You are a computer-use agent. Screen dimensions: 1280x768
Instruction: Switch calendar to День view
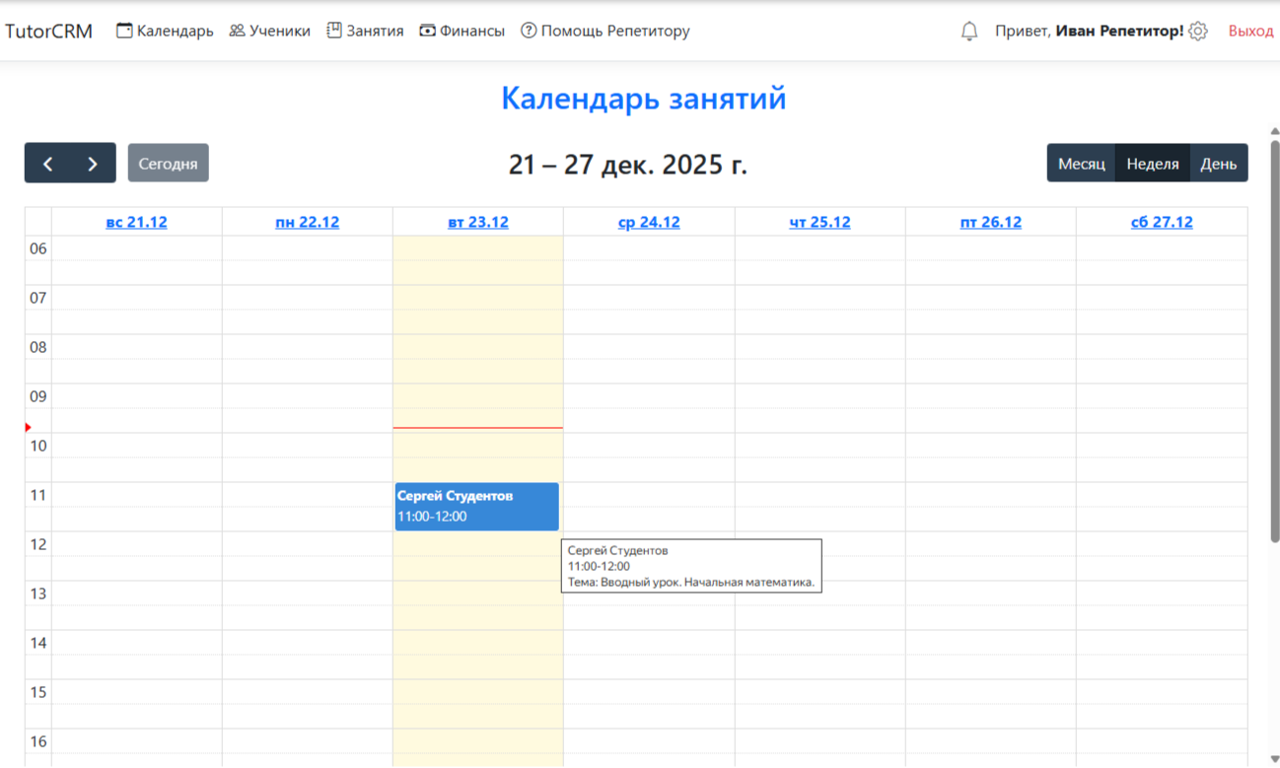[1219, 163]
